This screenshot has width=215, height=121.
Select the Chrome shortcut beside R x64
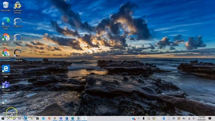(x=6, y=39)
